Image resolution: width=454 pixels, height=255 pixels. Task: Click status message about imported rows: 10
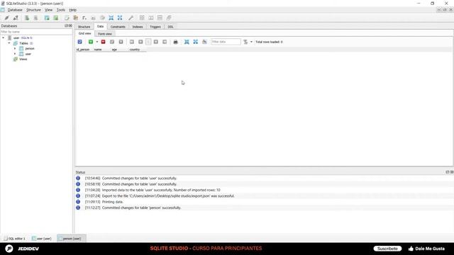(161, 190)
